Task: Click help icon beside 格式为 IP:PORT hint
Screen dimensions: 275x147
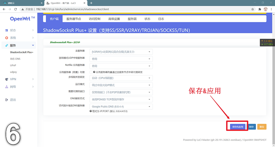Action: pos(91,111)
